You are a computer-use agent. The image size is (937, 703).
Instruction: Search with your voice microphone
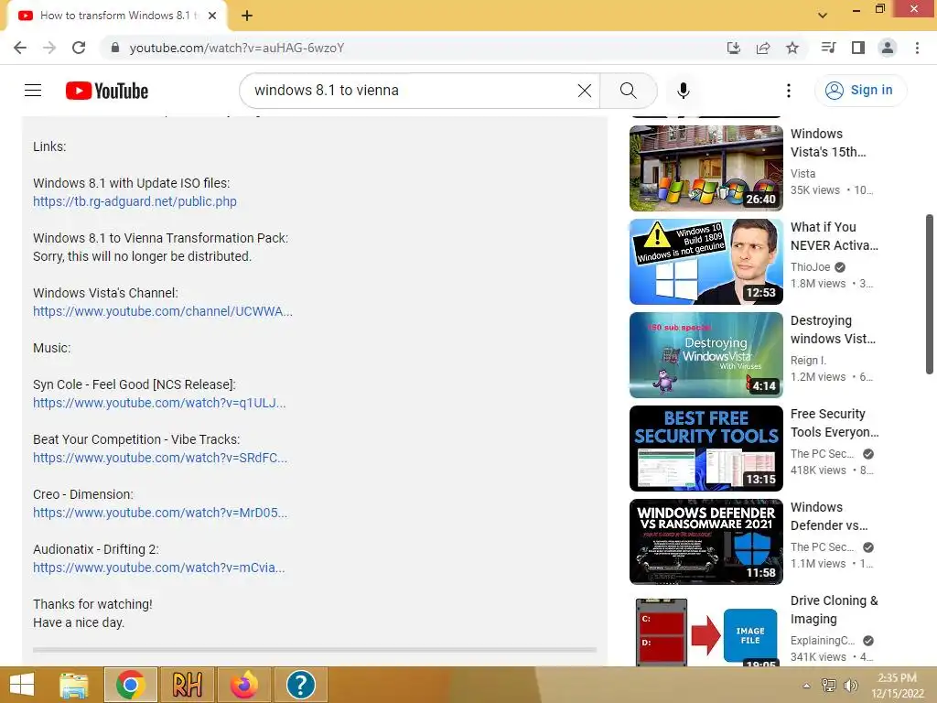click(x=684, y=91)
